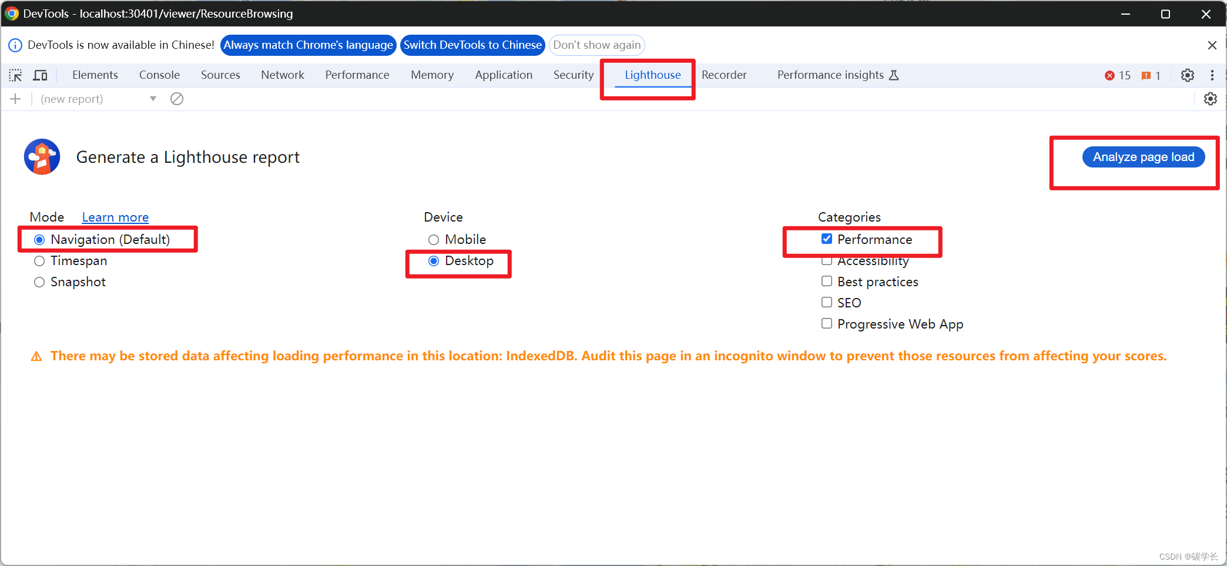Switch to the Console tab

(x=159, y=75)
